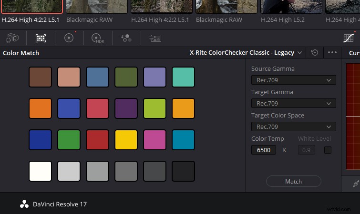
Task: Click the foliage olive green swatch
Action: tap(126, 77)
